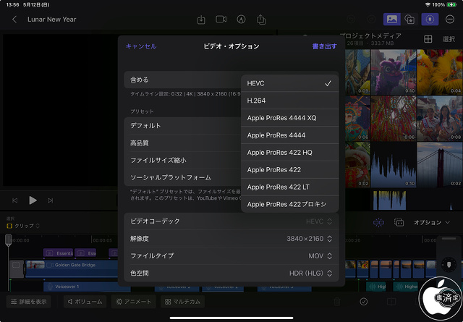Show the photos media browser icon
Viewport: 463px width, 322px height.
(392, 20)
